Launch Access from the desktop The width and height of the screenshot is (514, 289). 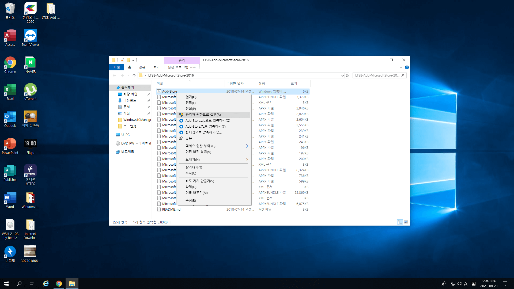coord(10,38)
